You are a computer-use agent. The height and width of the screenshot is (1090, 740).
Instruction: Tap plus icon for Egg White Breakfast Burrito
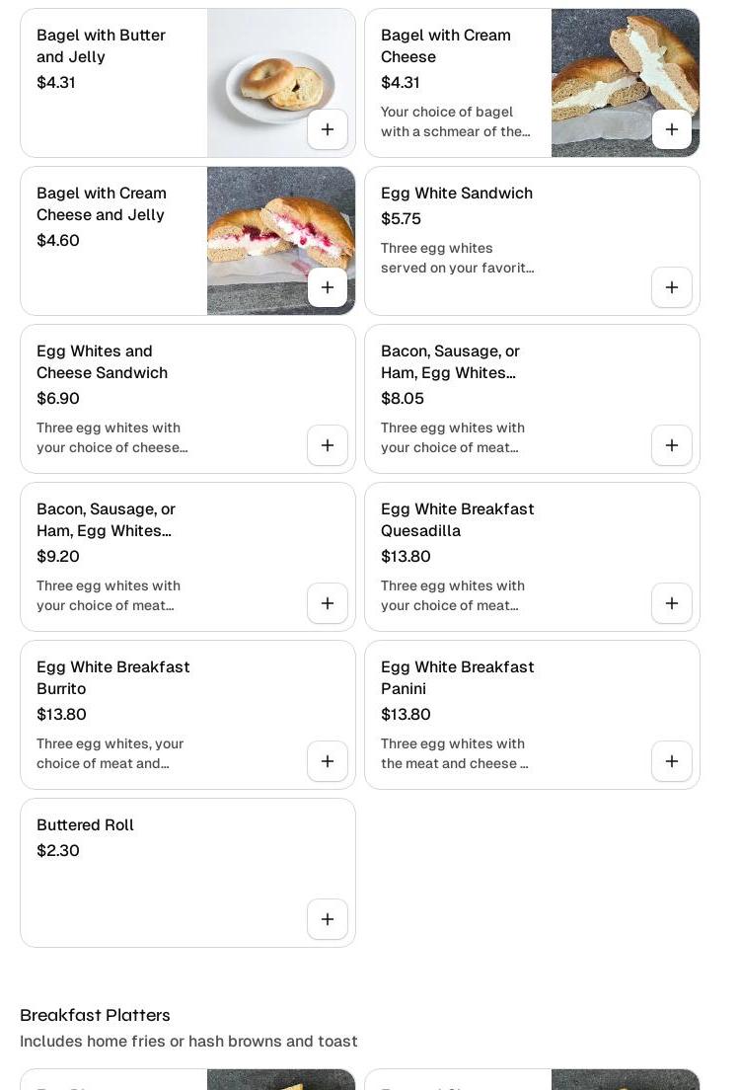click(x=328, y=761)
